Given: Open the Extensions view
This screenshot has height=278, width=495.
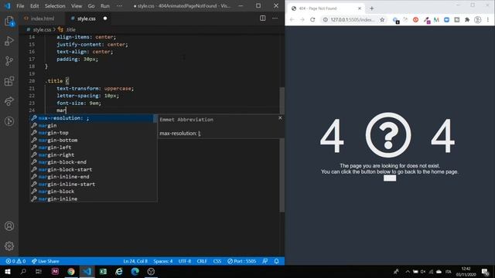Looking at the screenshot, I should tap(9, 81).
